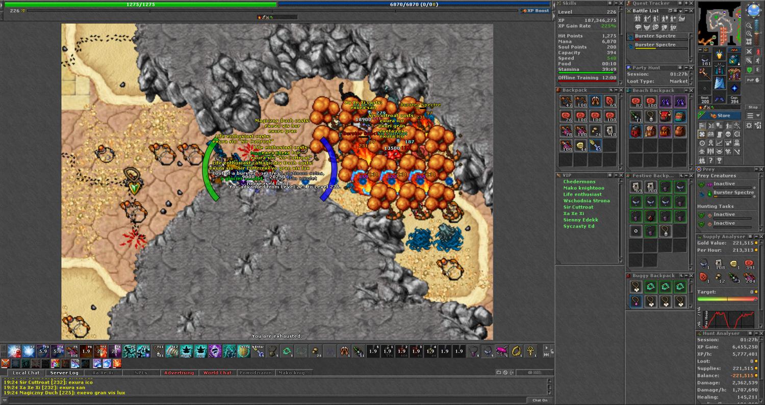Open the Store

(x=720, y=116)
